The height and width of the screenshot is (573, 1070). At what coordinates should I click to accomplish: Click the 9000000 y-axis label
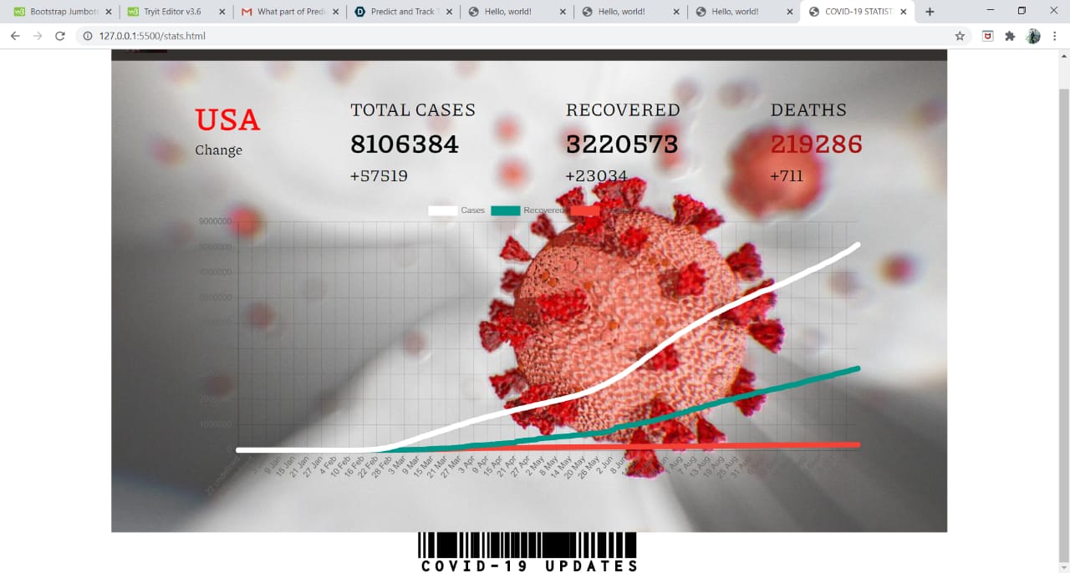(x=215, y=221)
